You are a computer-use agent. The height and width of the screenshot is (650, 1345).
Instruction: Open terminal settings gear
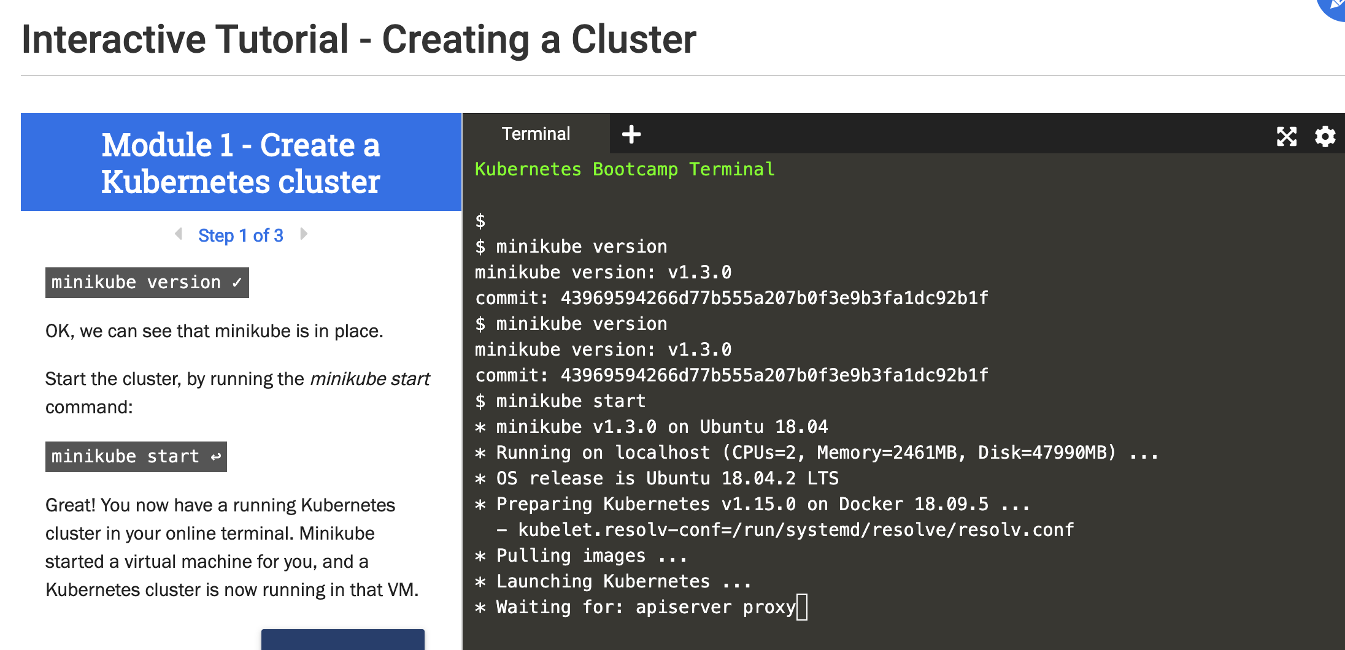click(1325, 136)
